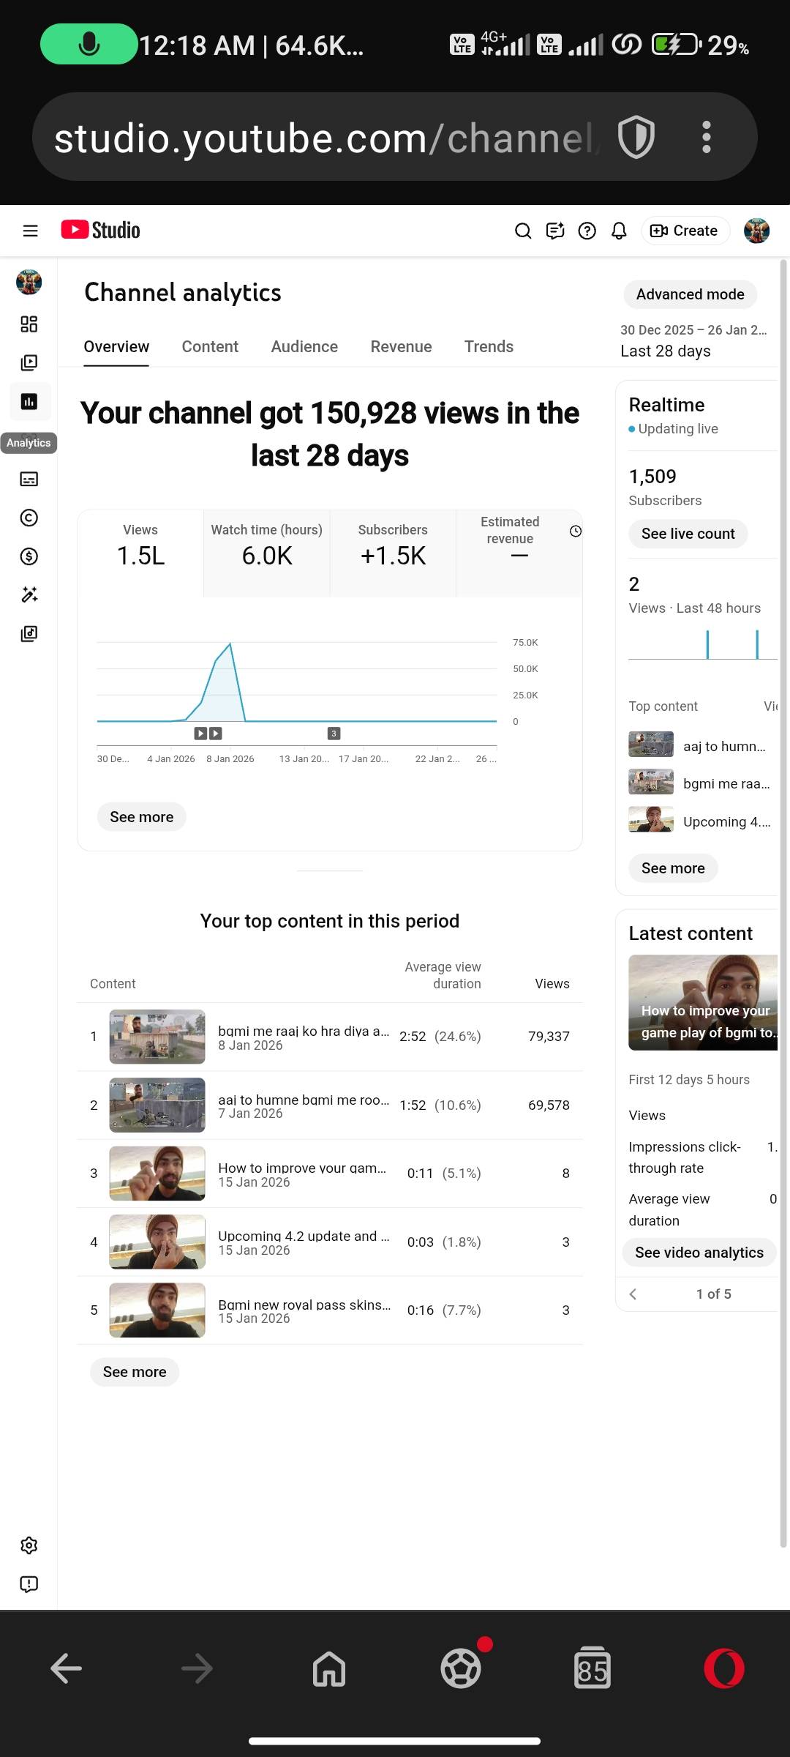Click the search magnifier icon
Image resolution: width=790 pixels, height=1757 pixels.
(x=523, y=231)
